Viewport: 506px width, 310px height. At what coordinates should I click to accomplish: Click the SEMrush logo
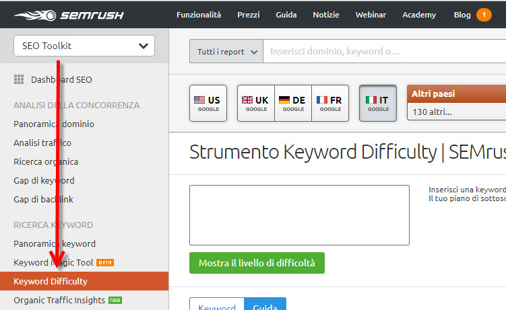pyautogui.click(x=69, y=15)
